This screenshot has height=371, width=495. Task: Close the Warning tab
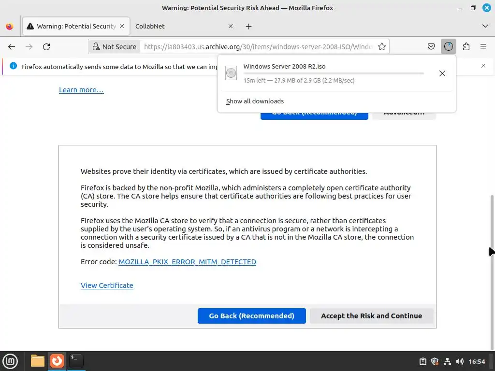pyautogui.click(x=121, y=26)
